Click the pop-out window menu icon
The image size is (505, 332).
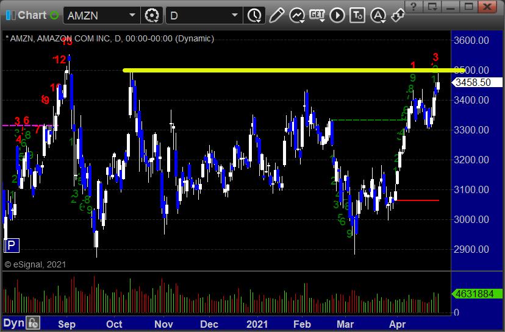coord(432,7)
